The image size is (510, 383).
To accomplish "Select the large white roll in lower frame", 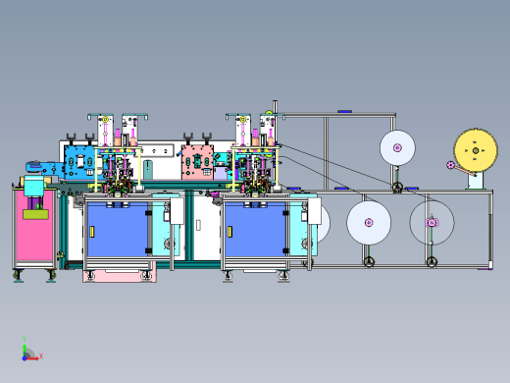I will pyautogui.click(x=369, y=223).
